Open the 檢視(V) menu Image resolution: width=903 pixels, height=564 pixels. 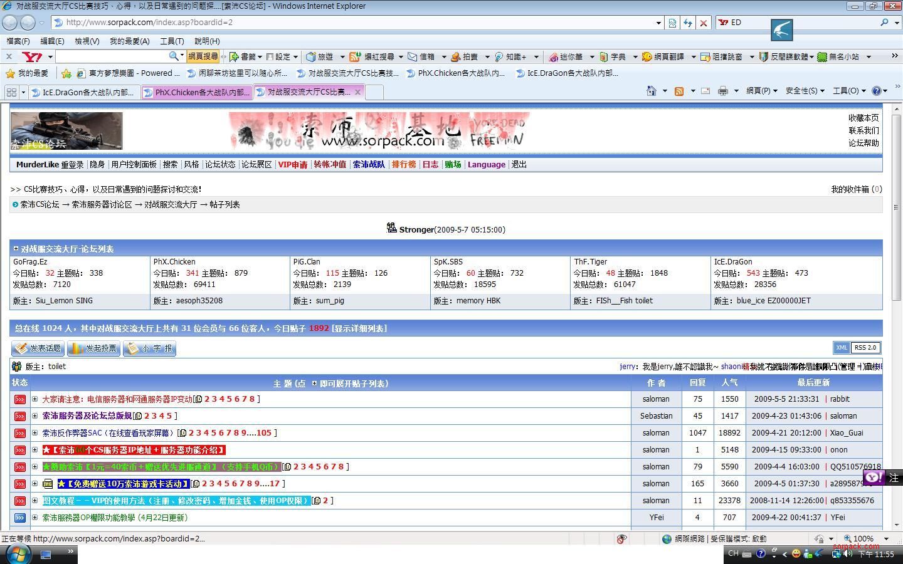[x=87, y=41]
